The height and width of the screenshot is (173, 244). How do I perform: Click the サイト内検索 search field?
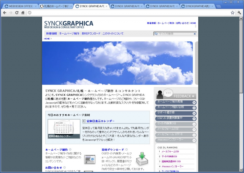pyautogui.click(x=176, y=34)
